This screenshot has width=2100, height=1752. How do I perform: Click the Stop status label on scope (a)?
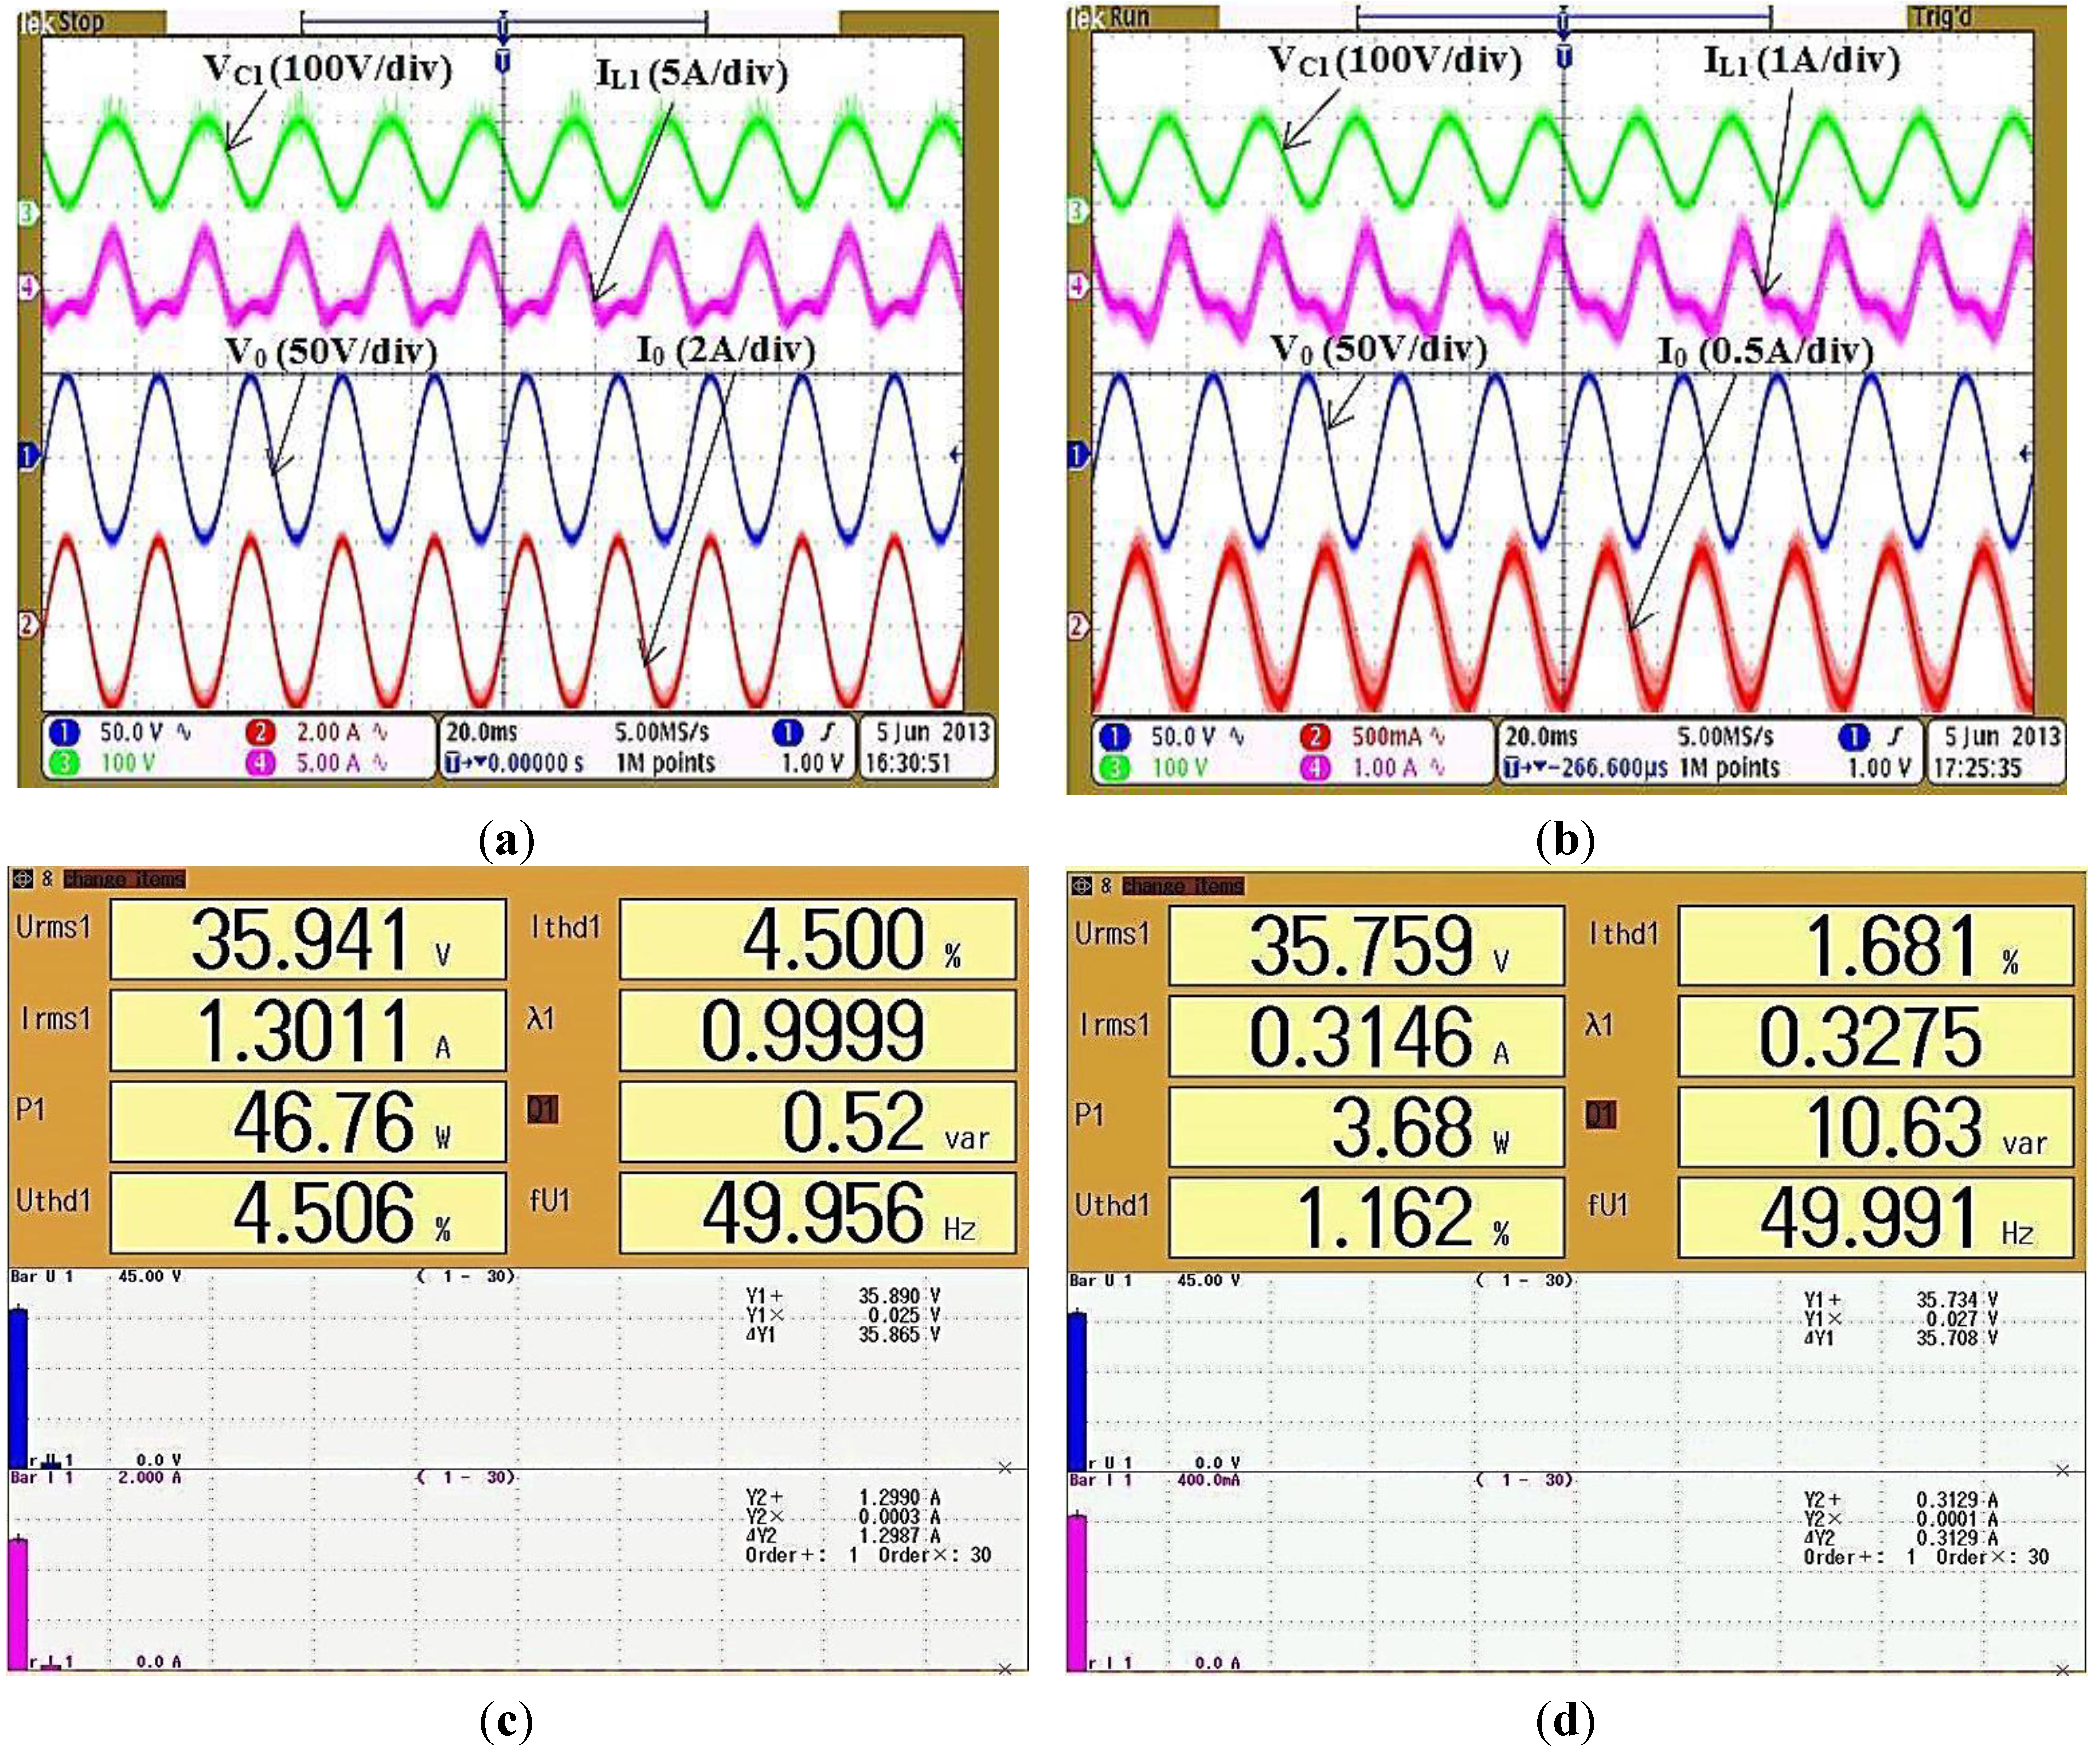[80, 21]
